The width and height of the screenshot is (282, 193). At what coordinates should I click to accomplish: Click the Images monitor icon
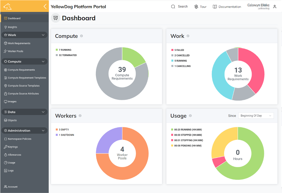pos(6,102)
